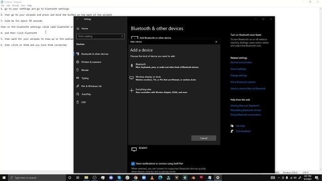Click Add Bluetooth or other device
The height and width of the screenshot is (181, 322).
(x=151, y=38)
